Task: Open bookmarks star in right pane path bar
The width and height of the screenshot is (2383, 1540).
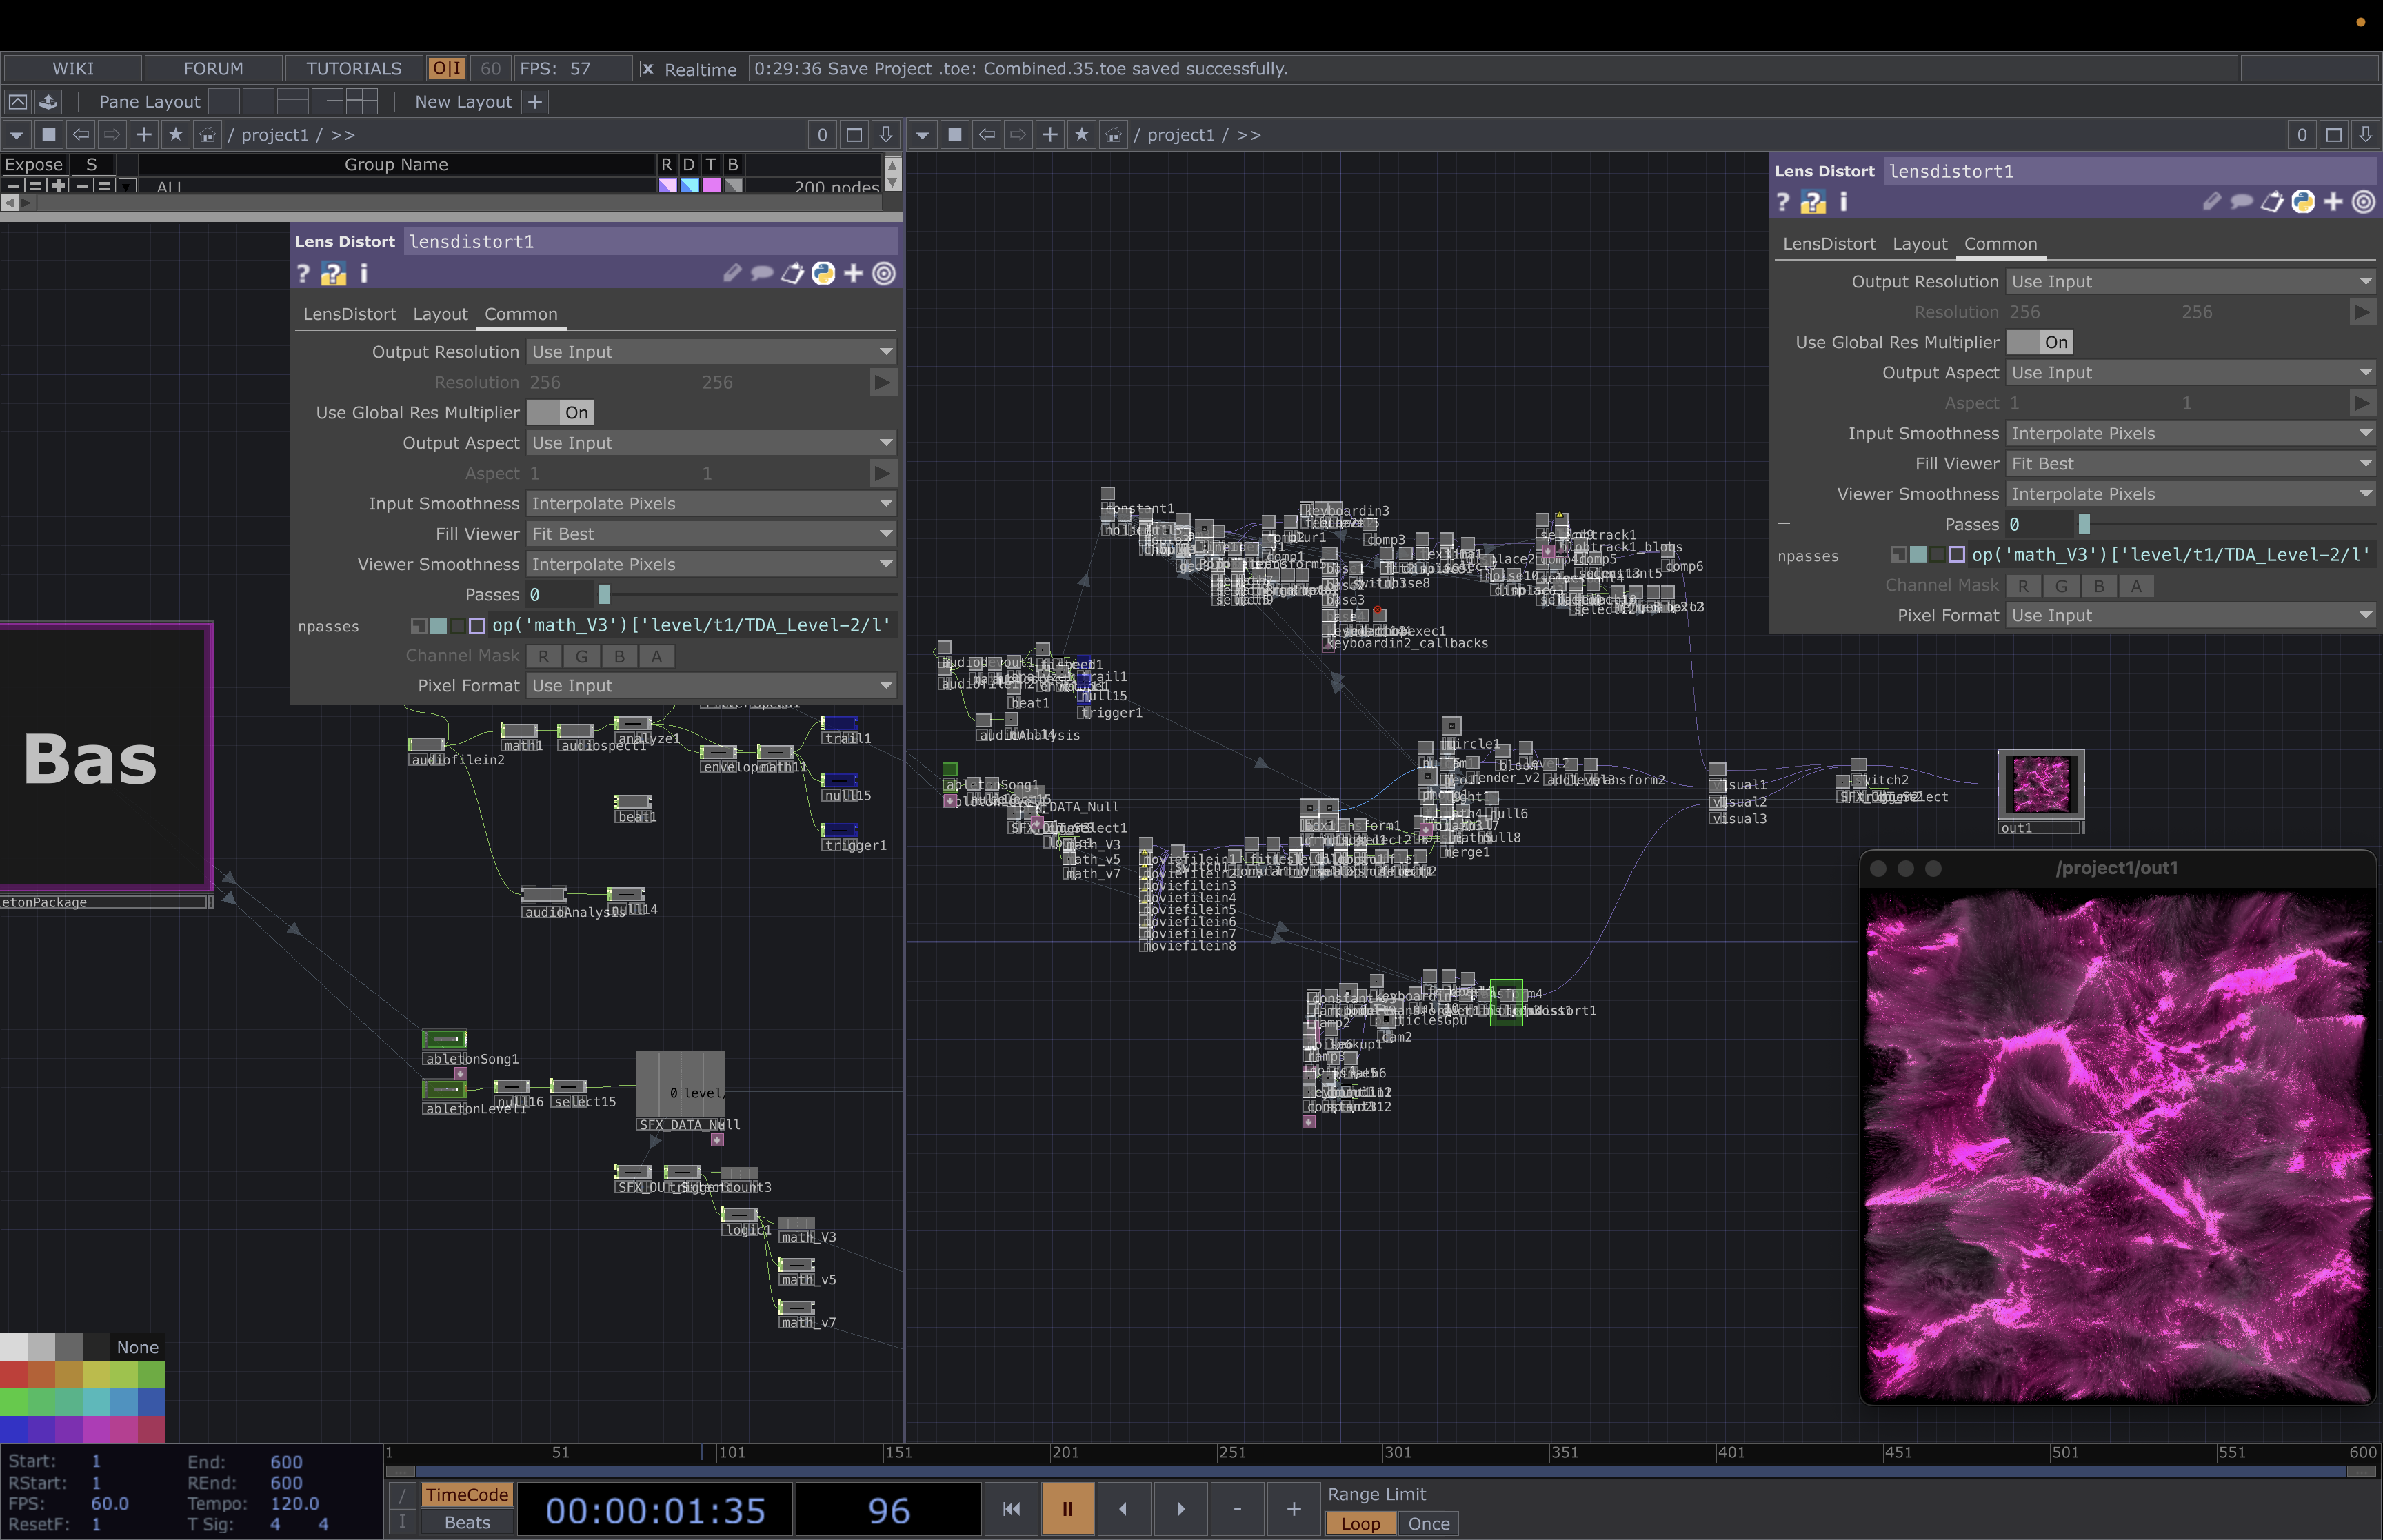Action: [x=1081, y=135]
